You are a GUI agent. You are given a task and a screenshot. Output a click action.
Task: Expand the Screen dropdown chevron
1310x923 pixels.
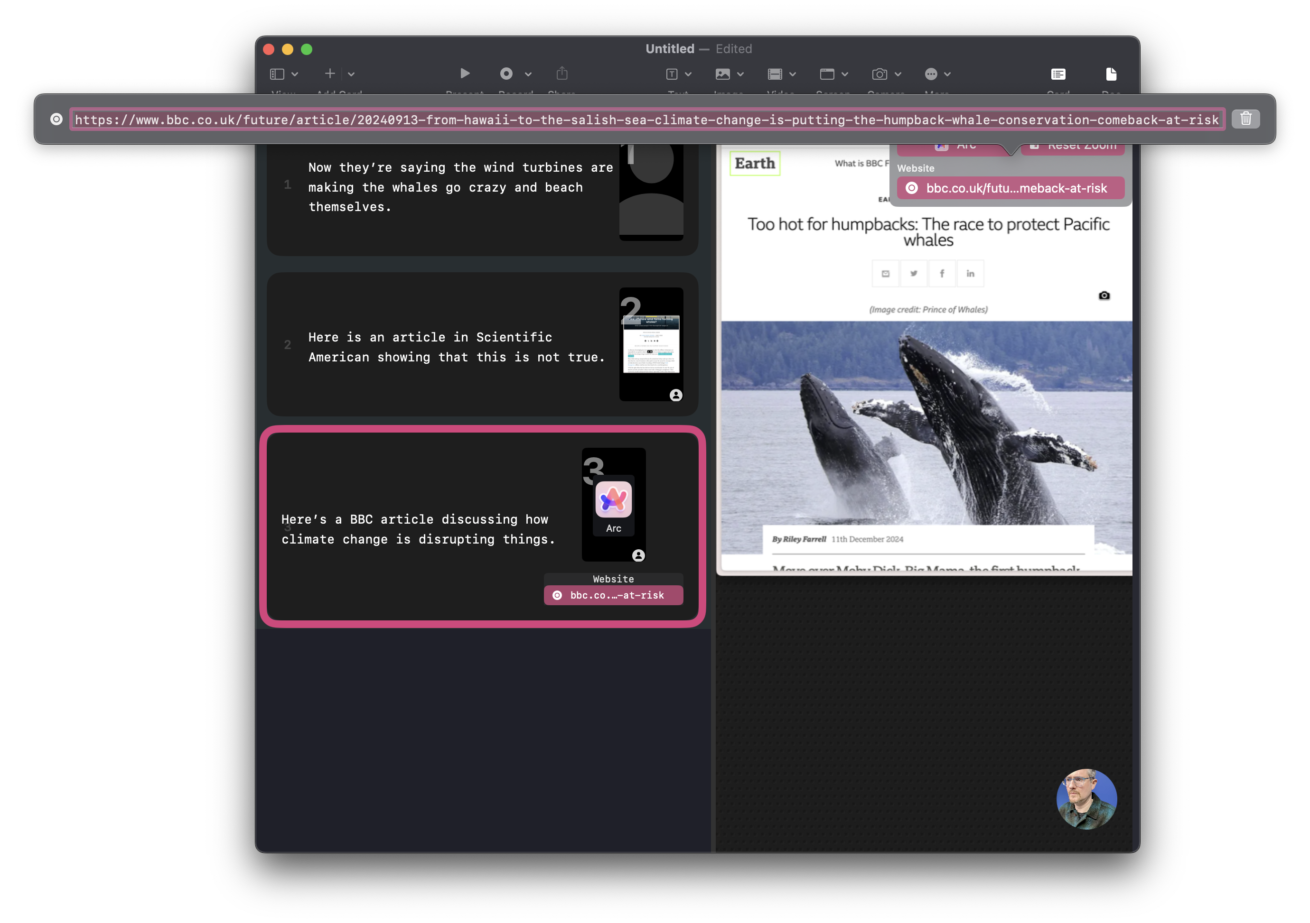(x=845, y=74)
